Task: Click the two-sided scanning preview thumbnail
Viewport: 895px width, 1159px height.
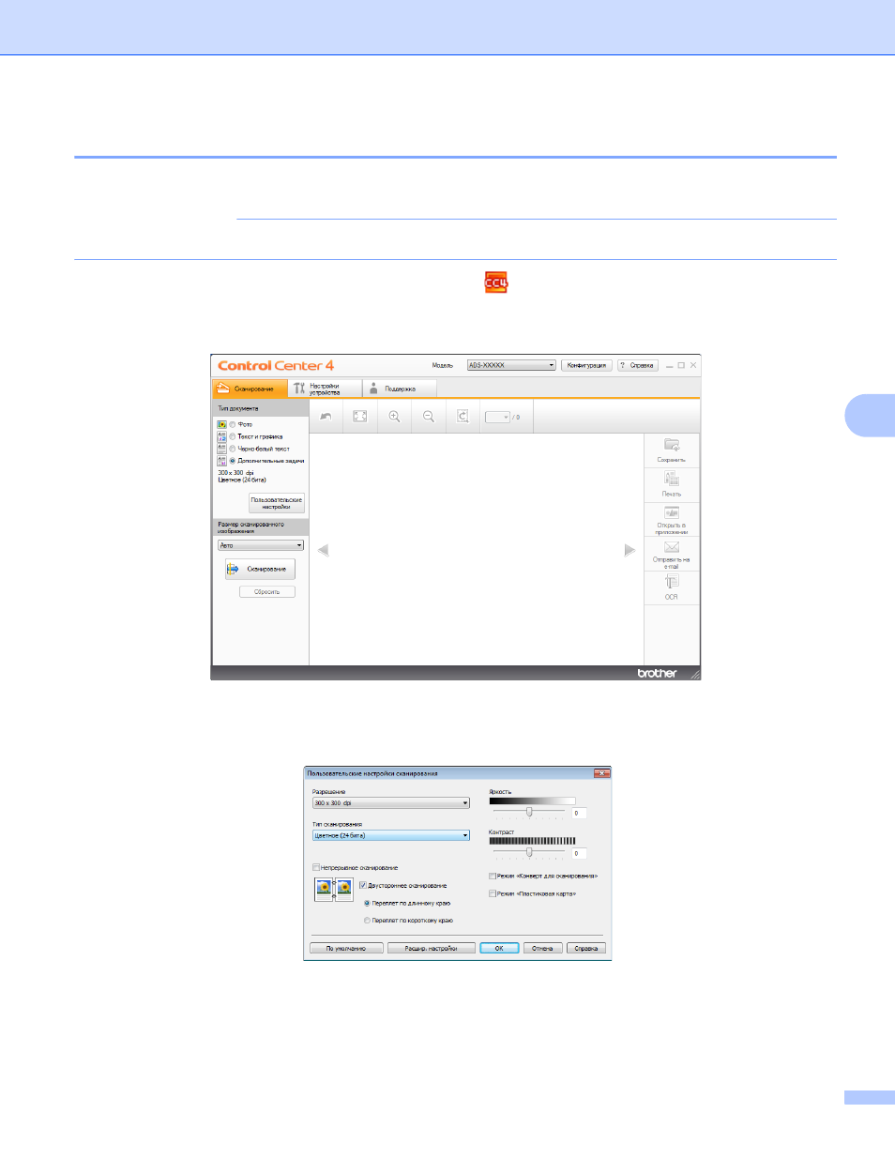Action: 334,890
